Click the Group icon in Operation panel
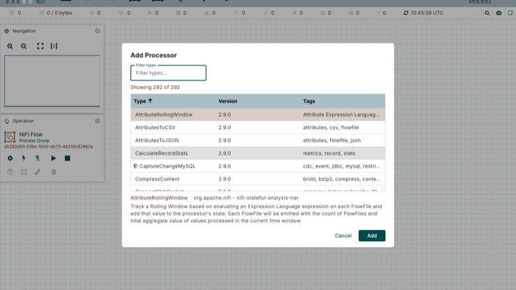The width and height of the screenshot is (516, 290). pos(24,172)
